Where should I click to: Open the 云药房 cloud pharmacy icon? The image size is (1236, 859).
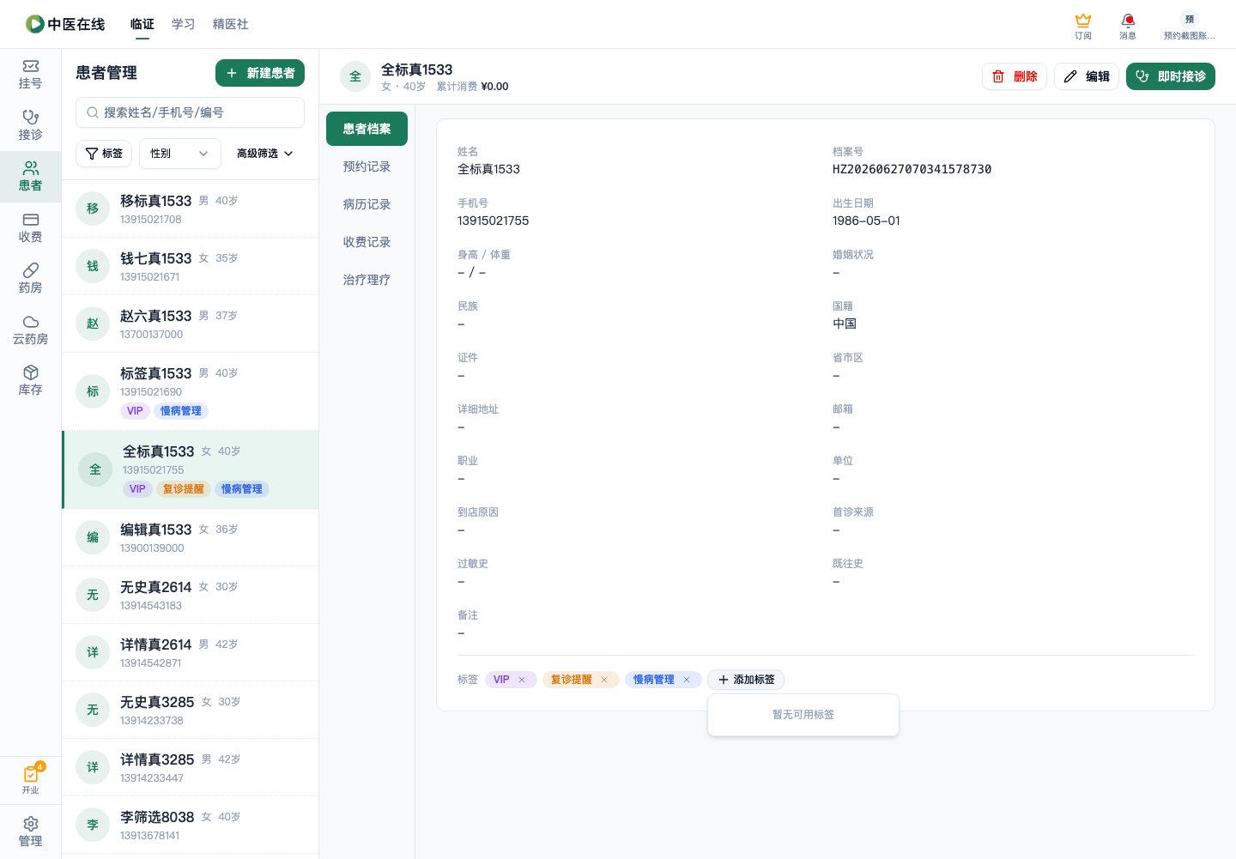30,330
